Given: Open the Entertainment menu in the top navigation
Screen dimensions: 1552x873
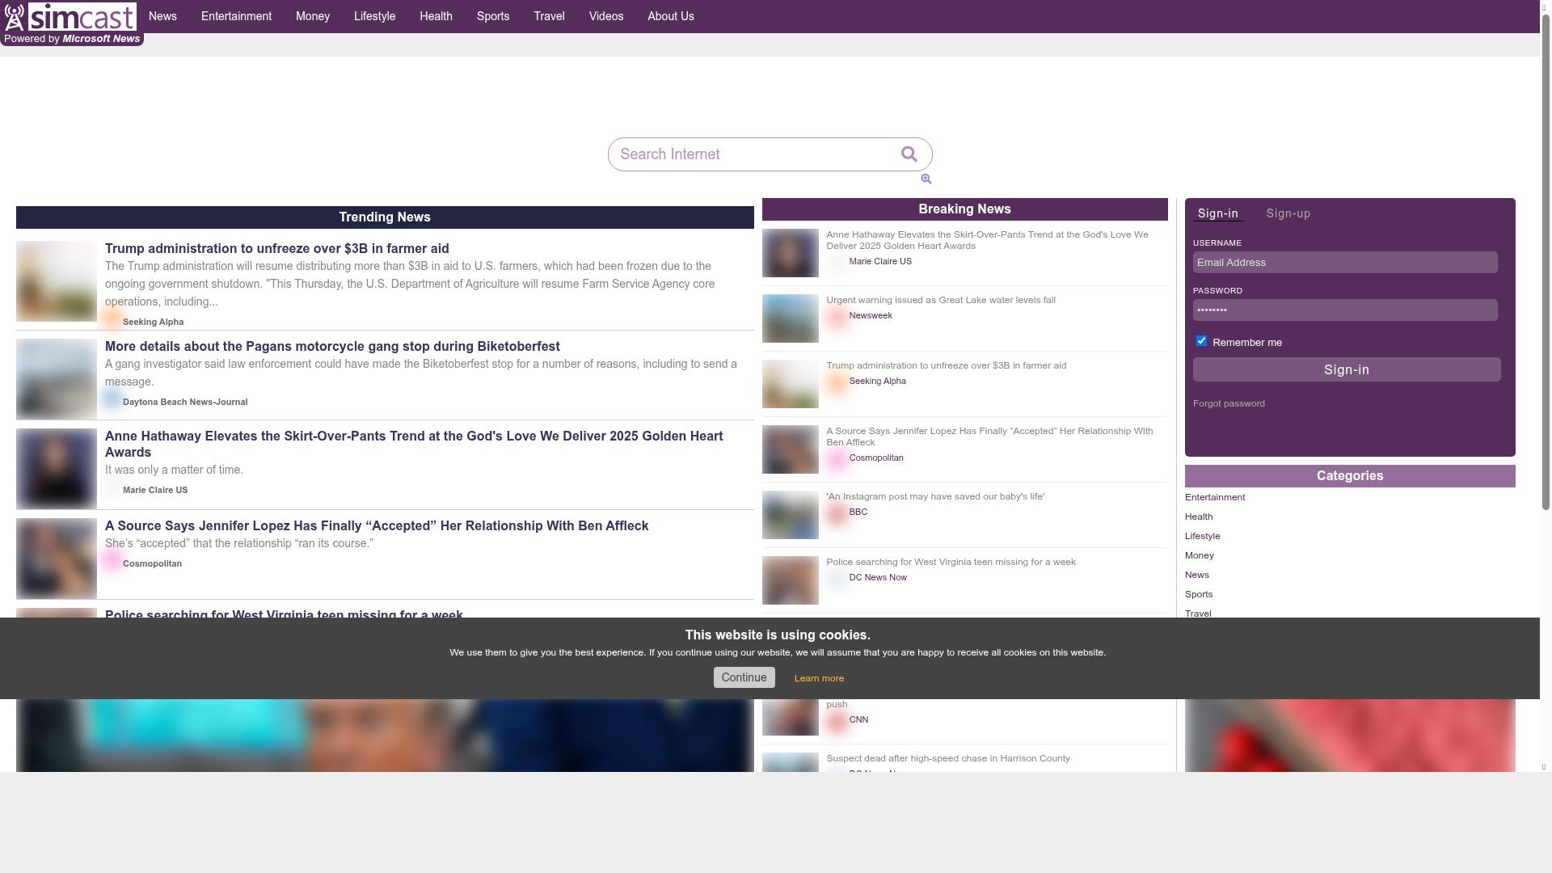Looking at the screenshot, I should coord(236,16).
